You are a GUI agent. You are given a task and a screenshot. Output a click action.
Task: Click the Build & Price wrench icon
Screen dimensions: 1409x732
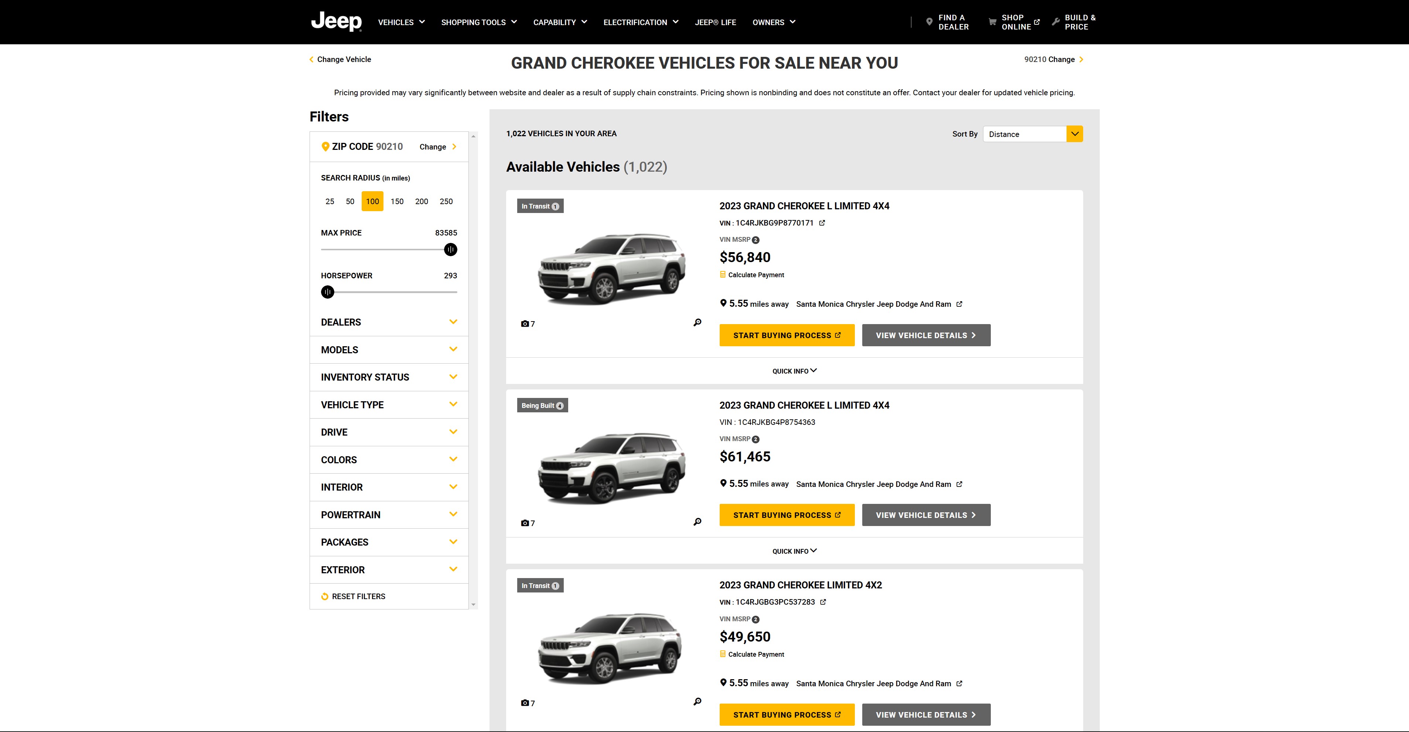coord(1056,22)
